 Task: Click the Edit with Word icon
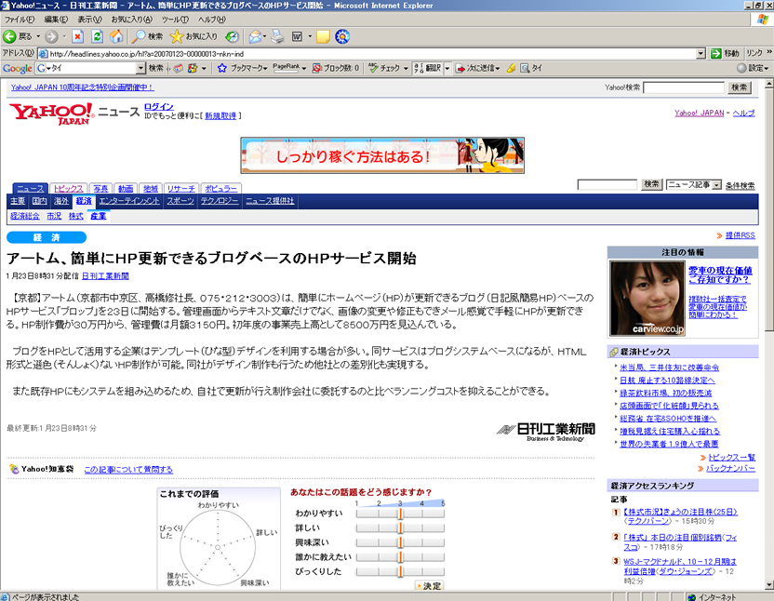click(297, 36)
